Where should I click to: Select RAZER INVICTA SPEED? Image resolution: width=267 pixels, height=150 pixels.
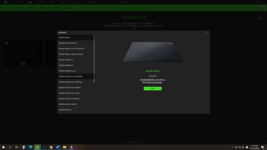tap(75, 104)
